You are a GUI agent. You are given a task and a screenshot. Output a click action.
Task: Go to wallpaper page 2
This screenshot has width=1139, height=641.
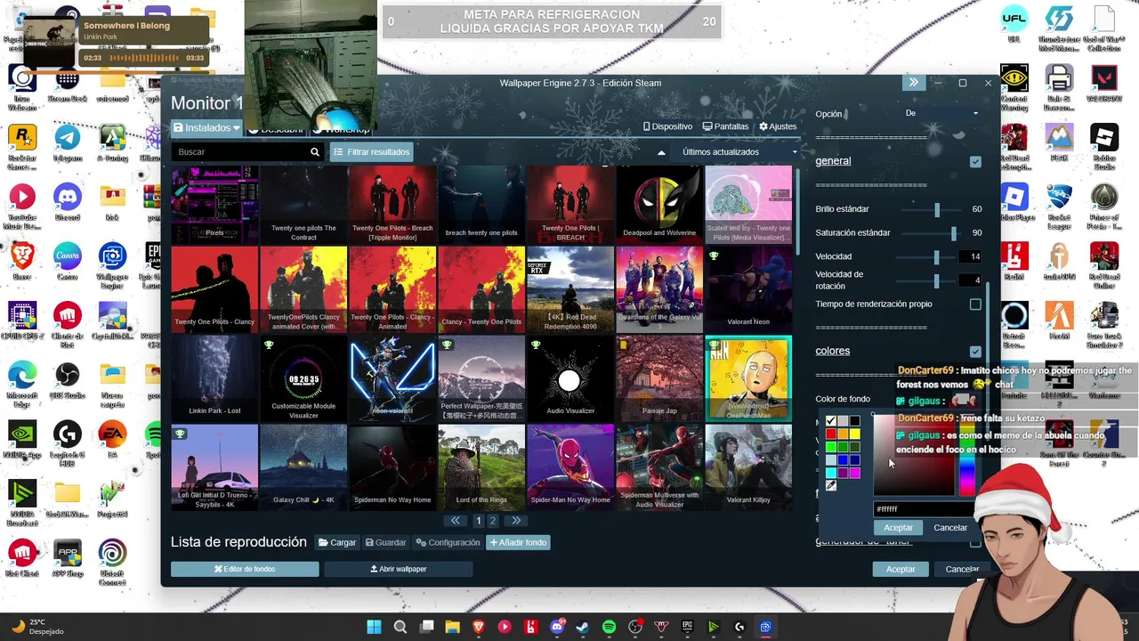(493, 521)
